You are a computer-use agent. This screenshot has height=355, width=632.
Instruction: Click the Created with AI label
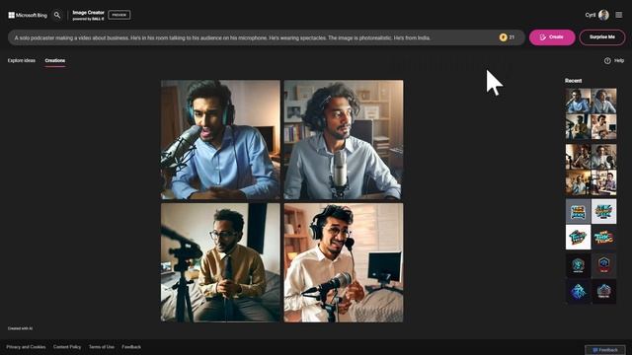(20, 328)
